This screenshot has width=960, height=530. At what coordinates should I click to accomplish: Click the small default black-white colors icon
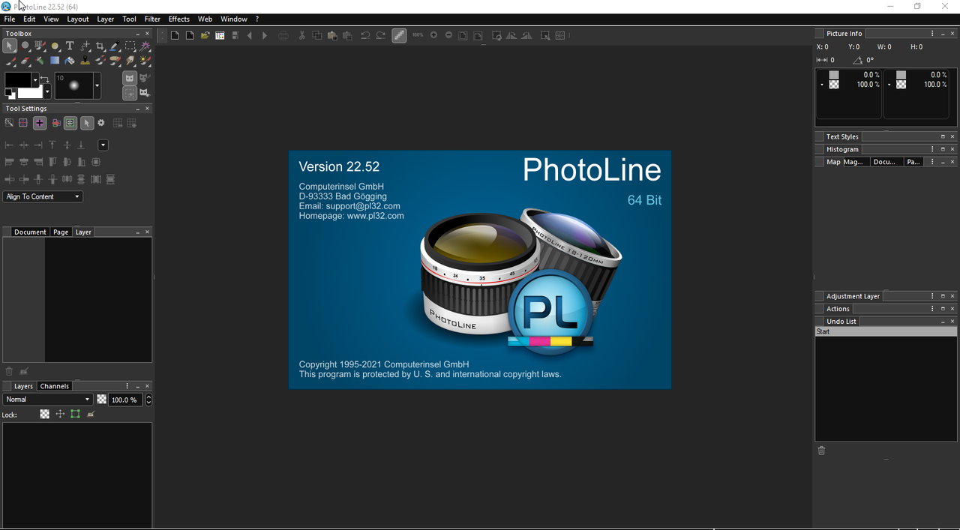coord(10,94)
